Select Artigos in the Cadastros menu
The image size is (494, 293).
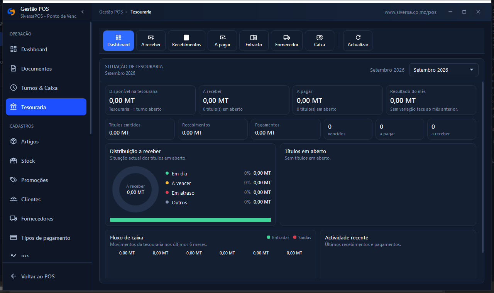46,141
